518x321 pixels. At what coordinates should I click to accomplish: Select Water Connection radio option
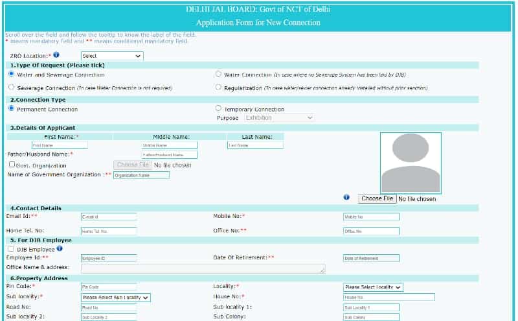coord(218,74)
